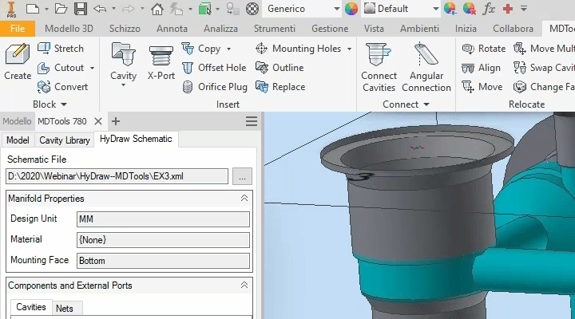
Task: Switch to the Annota ribbon tab
Action: pyautogui.click(x=172, y=29)
